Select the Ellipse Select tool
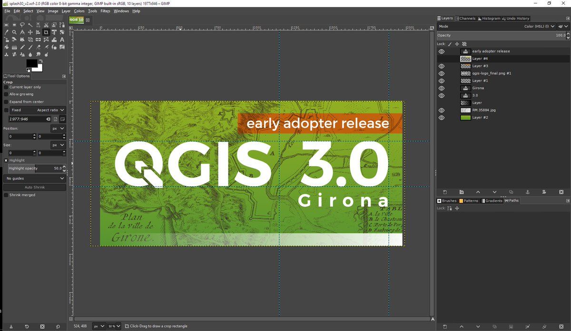Screen dimensions: 571x331 tap(15, 25)
